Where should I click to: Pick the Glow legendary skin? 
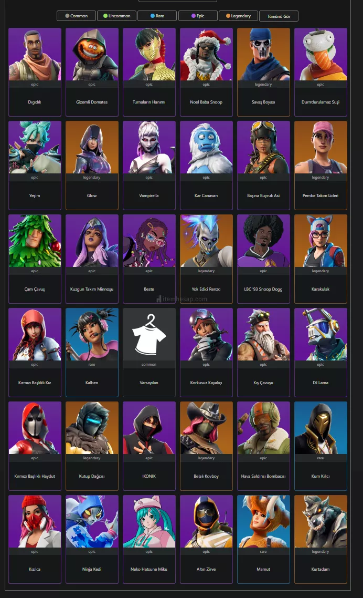92,166
